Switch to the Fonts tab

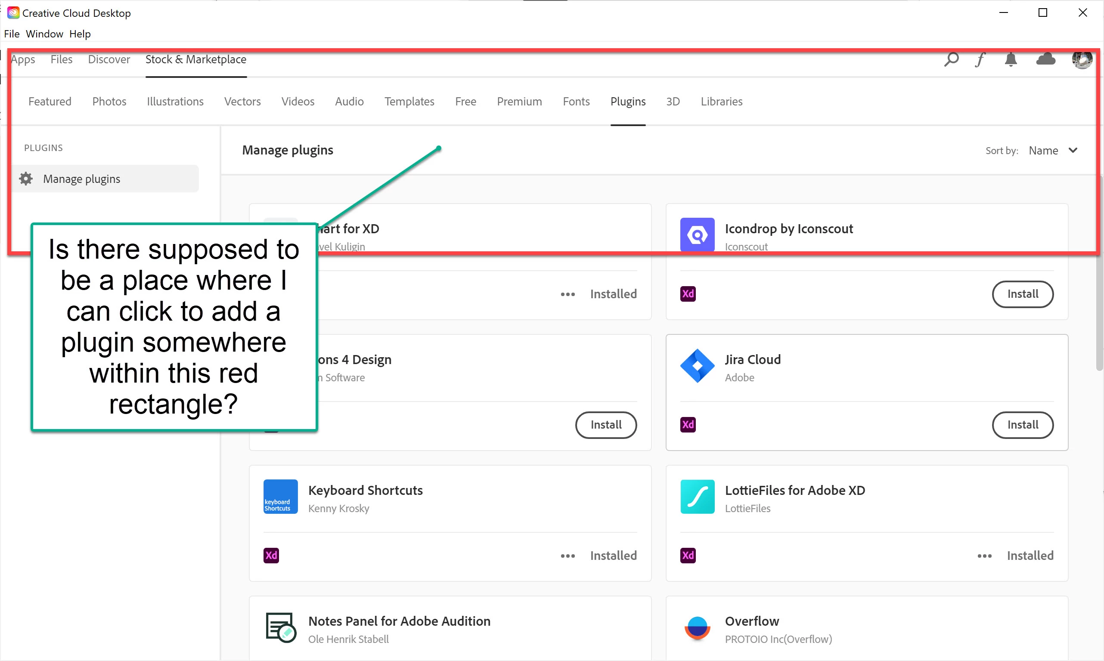click(576, 102)
